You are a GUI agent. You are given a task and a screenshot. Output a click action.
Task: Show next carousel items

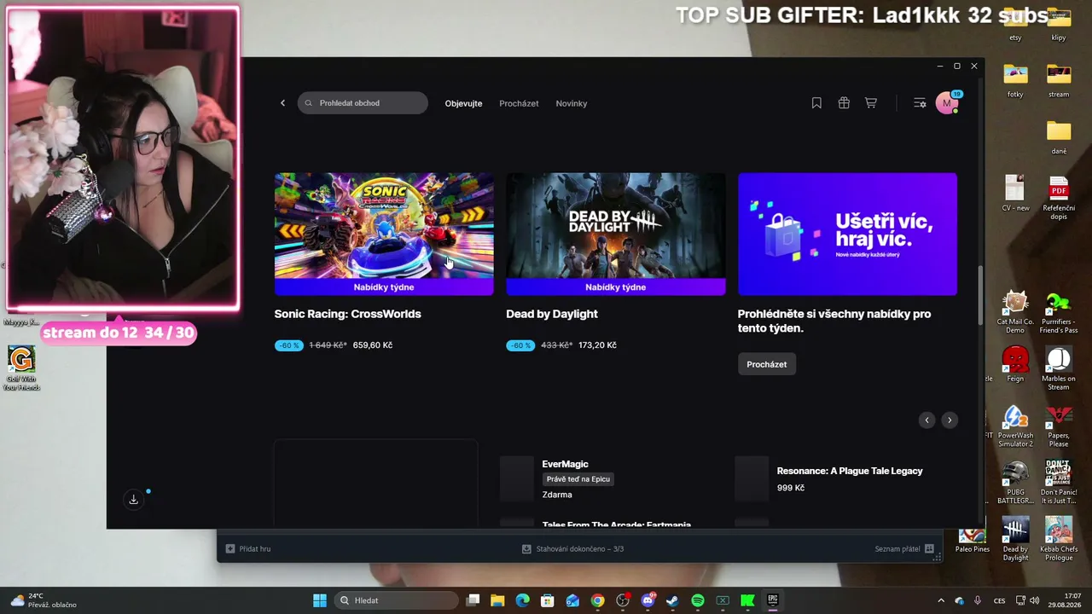[950, 420]
